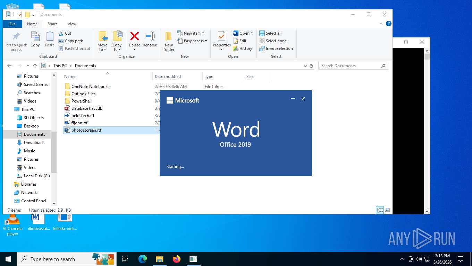The width and height of the screenshot is (472, 266).
Task: Expand the Easy access dropdown
Action: tap(192, 41)
